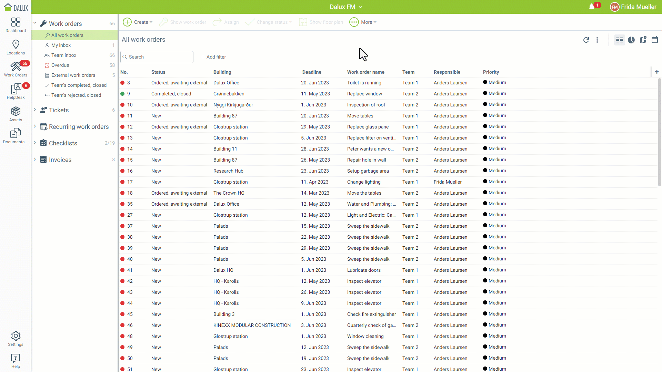The image size is (662, 372).
Task: Switch to calendar view
Action: coord(655,40)
